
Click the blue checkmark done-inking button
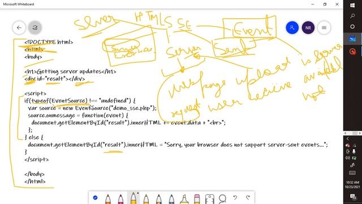pos(95,198)
